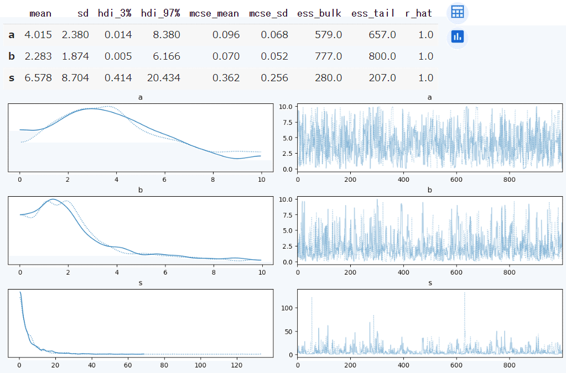Click the sd value 1.874
566x373 pixels.
(75, 56)
